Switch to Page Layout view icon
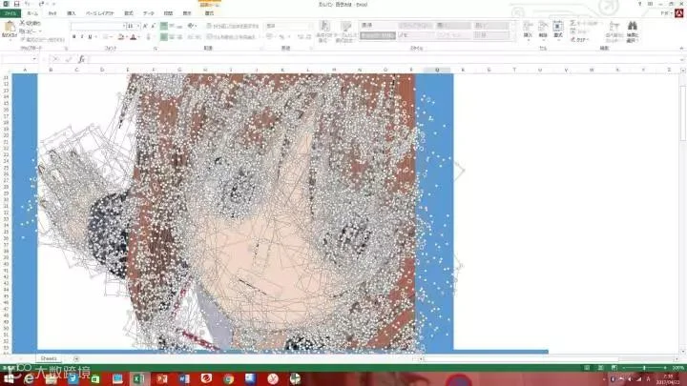687x386 pixels. click(601, 368)
